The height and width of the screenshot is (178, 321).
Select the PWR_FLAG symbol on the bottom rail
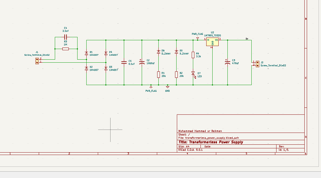[x=151, y=87]
